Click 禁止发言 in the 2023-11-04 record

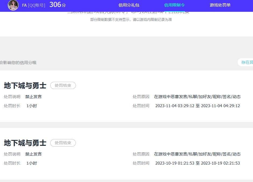(33, 97)
